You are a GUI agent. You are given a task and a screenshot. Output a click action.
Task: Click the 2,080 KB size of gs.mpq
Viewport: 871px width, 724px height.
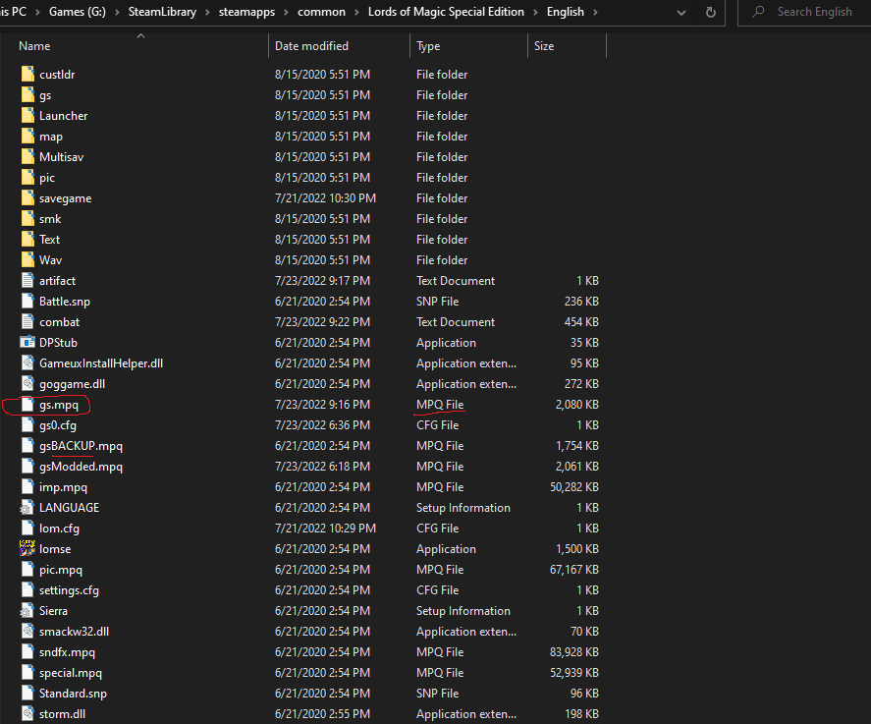pos(576,405)
